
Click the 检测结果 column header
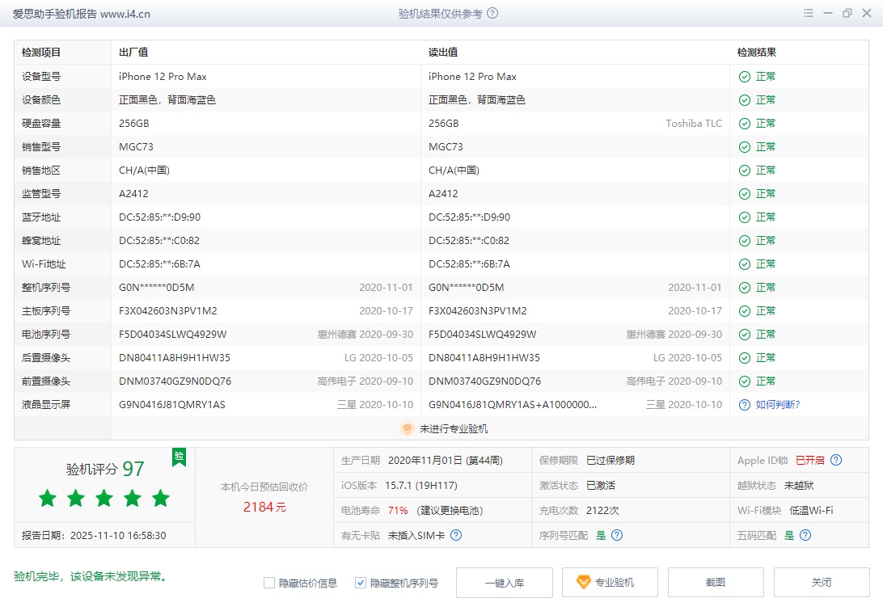756,53
